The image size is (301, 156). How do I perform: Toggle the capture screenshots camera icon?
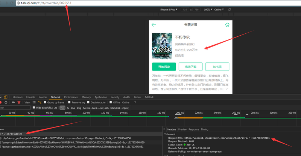13,102
